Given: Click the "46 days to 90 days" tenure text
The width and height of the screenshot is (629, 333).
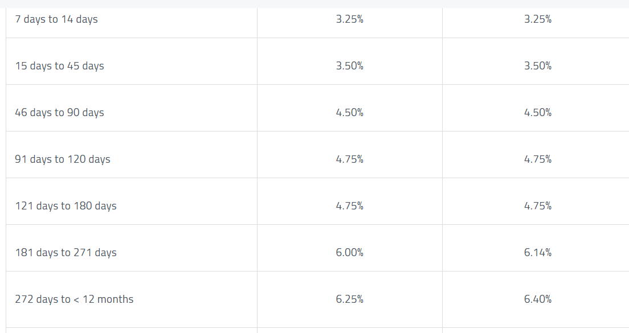Looking at the screenshot, I should 59,113.
